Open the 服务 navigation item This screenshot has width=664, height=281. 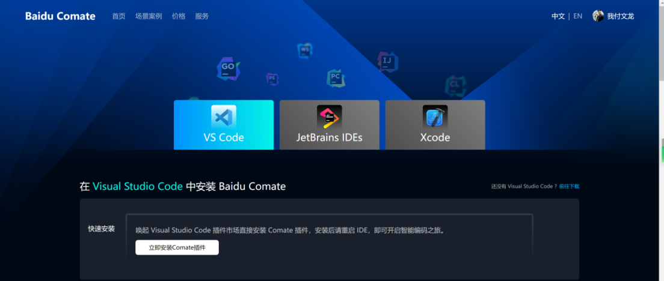tap(202, 16)
